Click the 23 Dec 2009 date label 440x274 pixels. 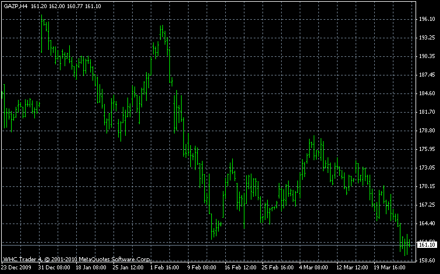pos(16,268)
